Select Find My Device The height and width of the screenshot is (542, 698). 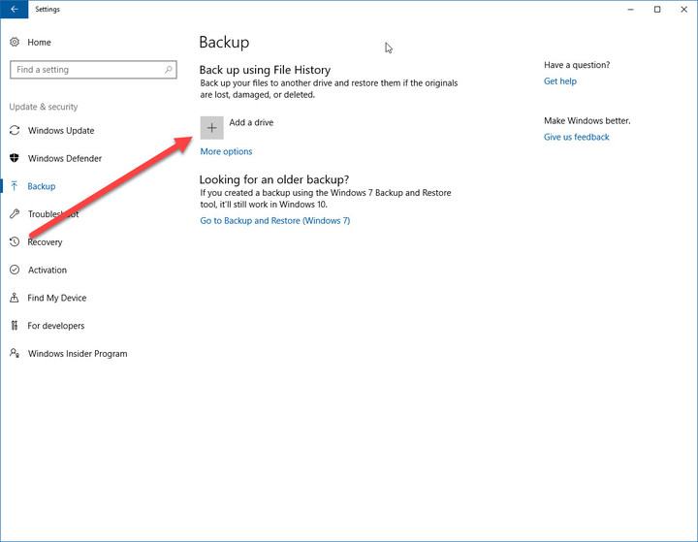pyautogui.click(x=57, y=298)
